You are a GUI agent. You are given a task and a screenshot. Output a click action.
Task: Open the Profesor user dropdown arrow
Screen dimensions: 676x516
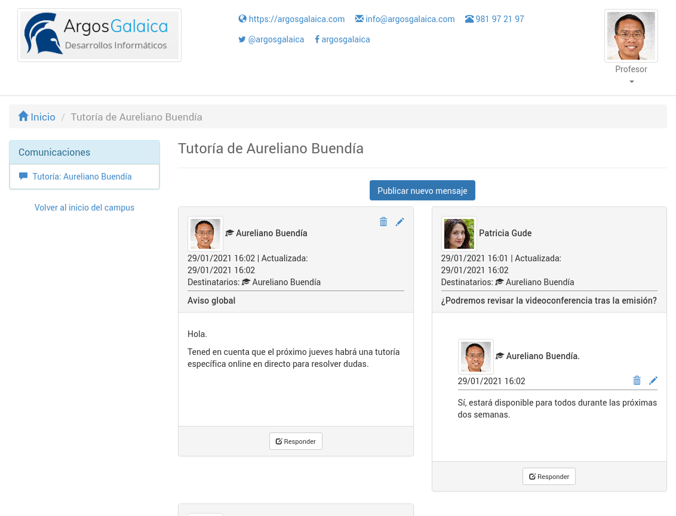(x=632, y=81)
